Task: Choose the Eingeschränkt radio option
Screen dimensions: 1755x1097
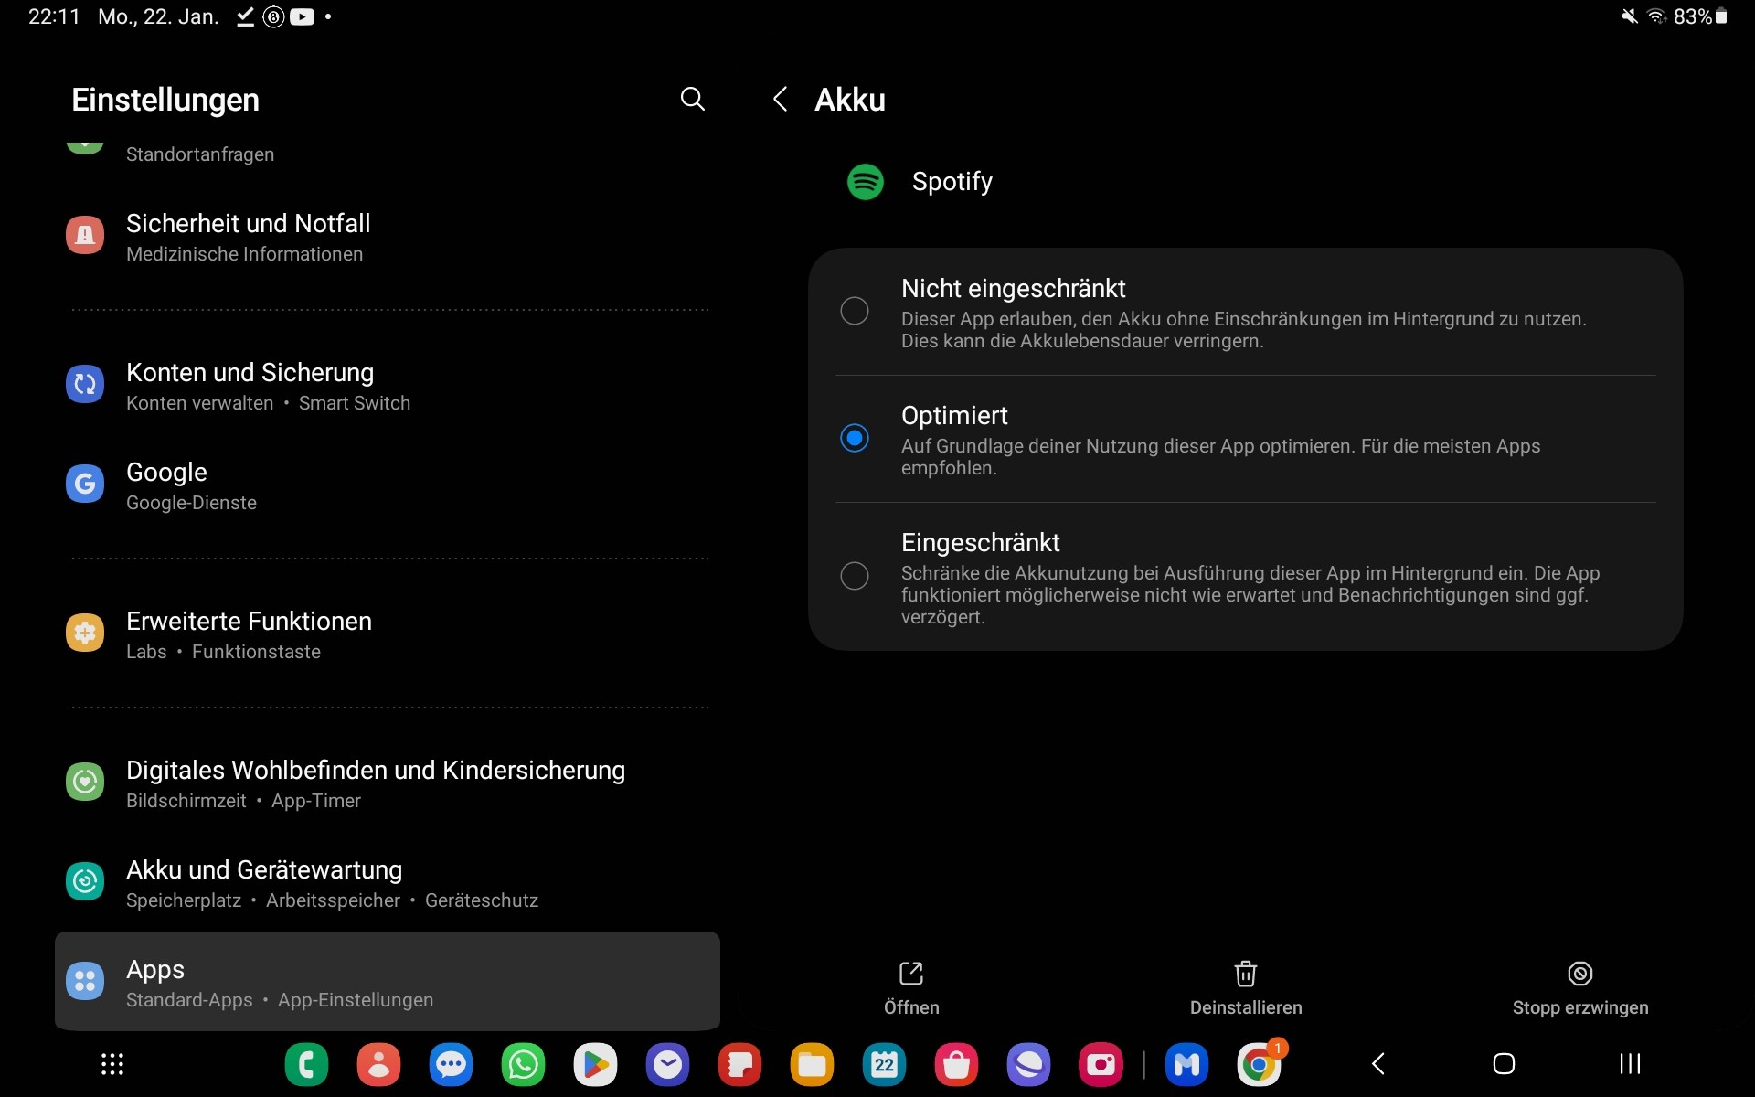Action: (855, 576)
